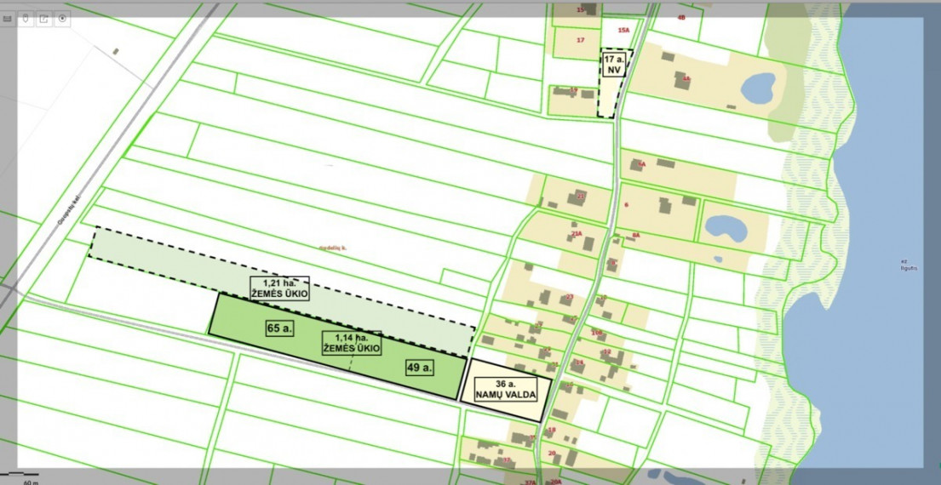This screenshot has height=485, width=941.
Task: Click house number 15A label
Action: point(624,30)
